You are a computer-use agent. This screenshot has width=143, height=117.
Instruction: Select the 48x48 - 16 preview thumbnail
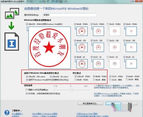[x=82, y=64]
